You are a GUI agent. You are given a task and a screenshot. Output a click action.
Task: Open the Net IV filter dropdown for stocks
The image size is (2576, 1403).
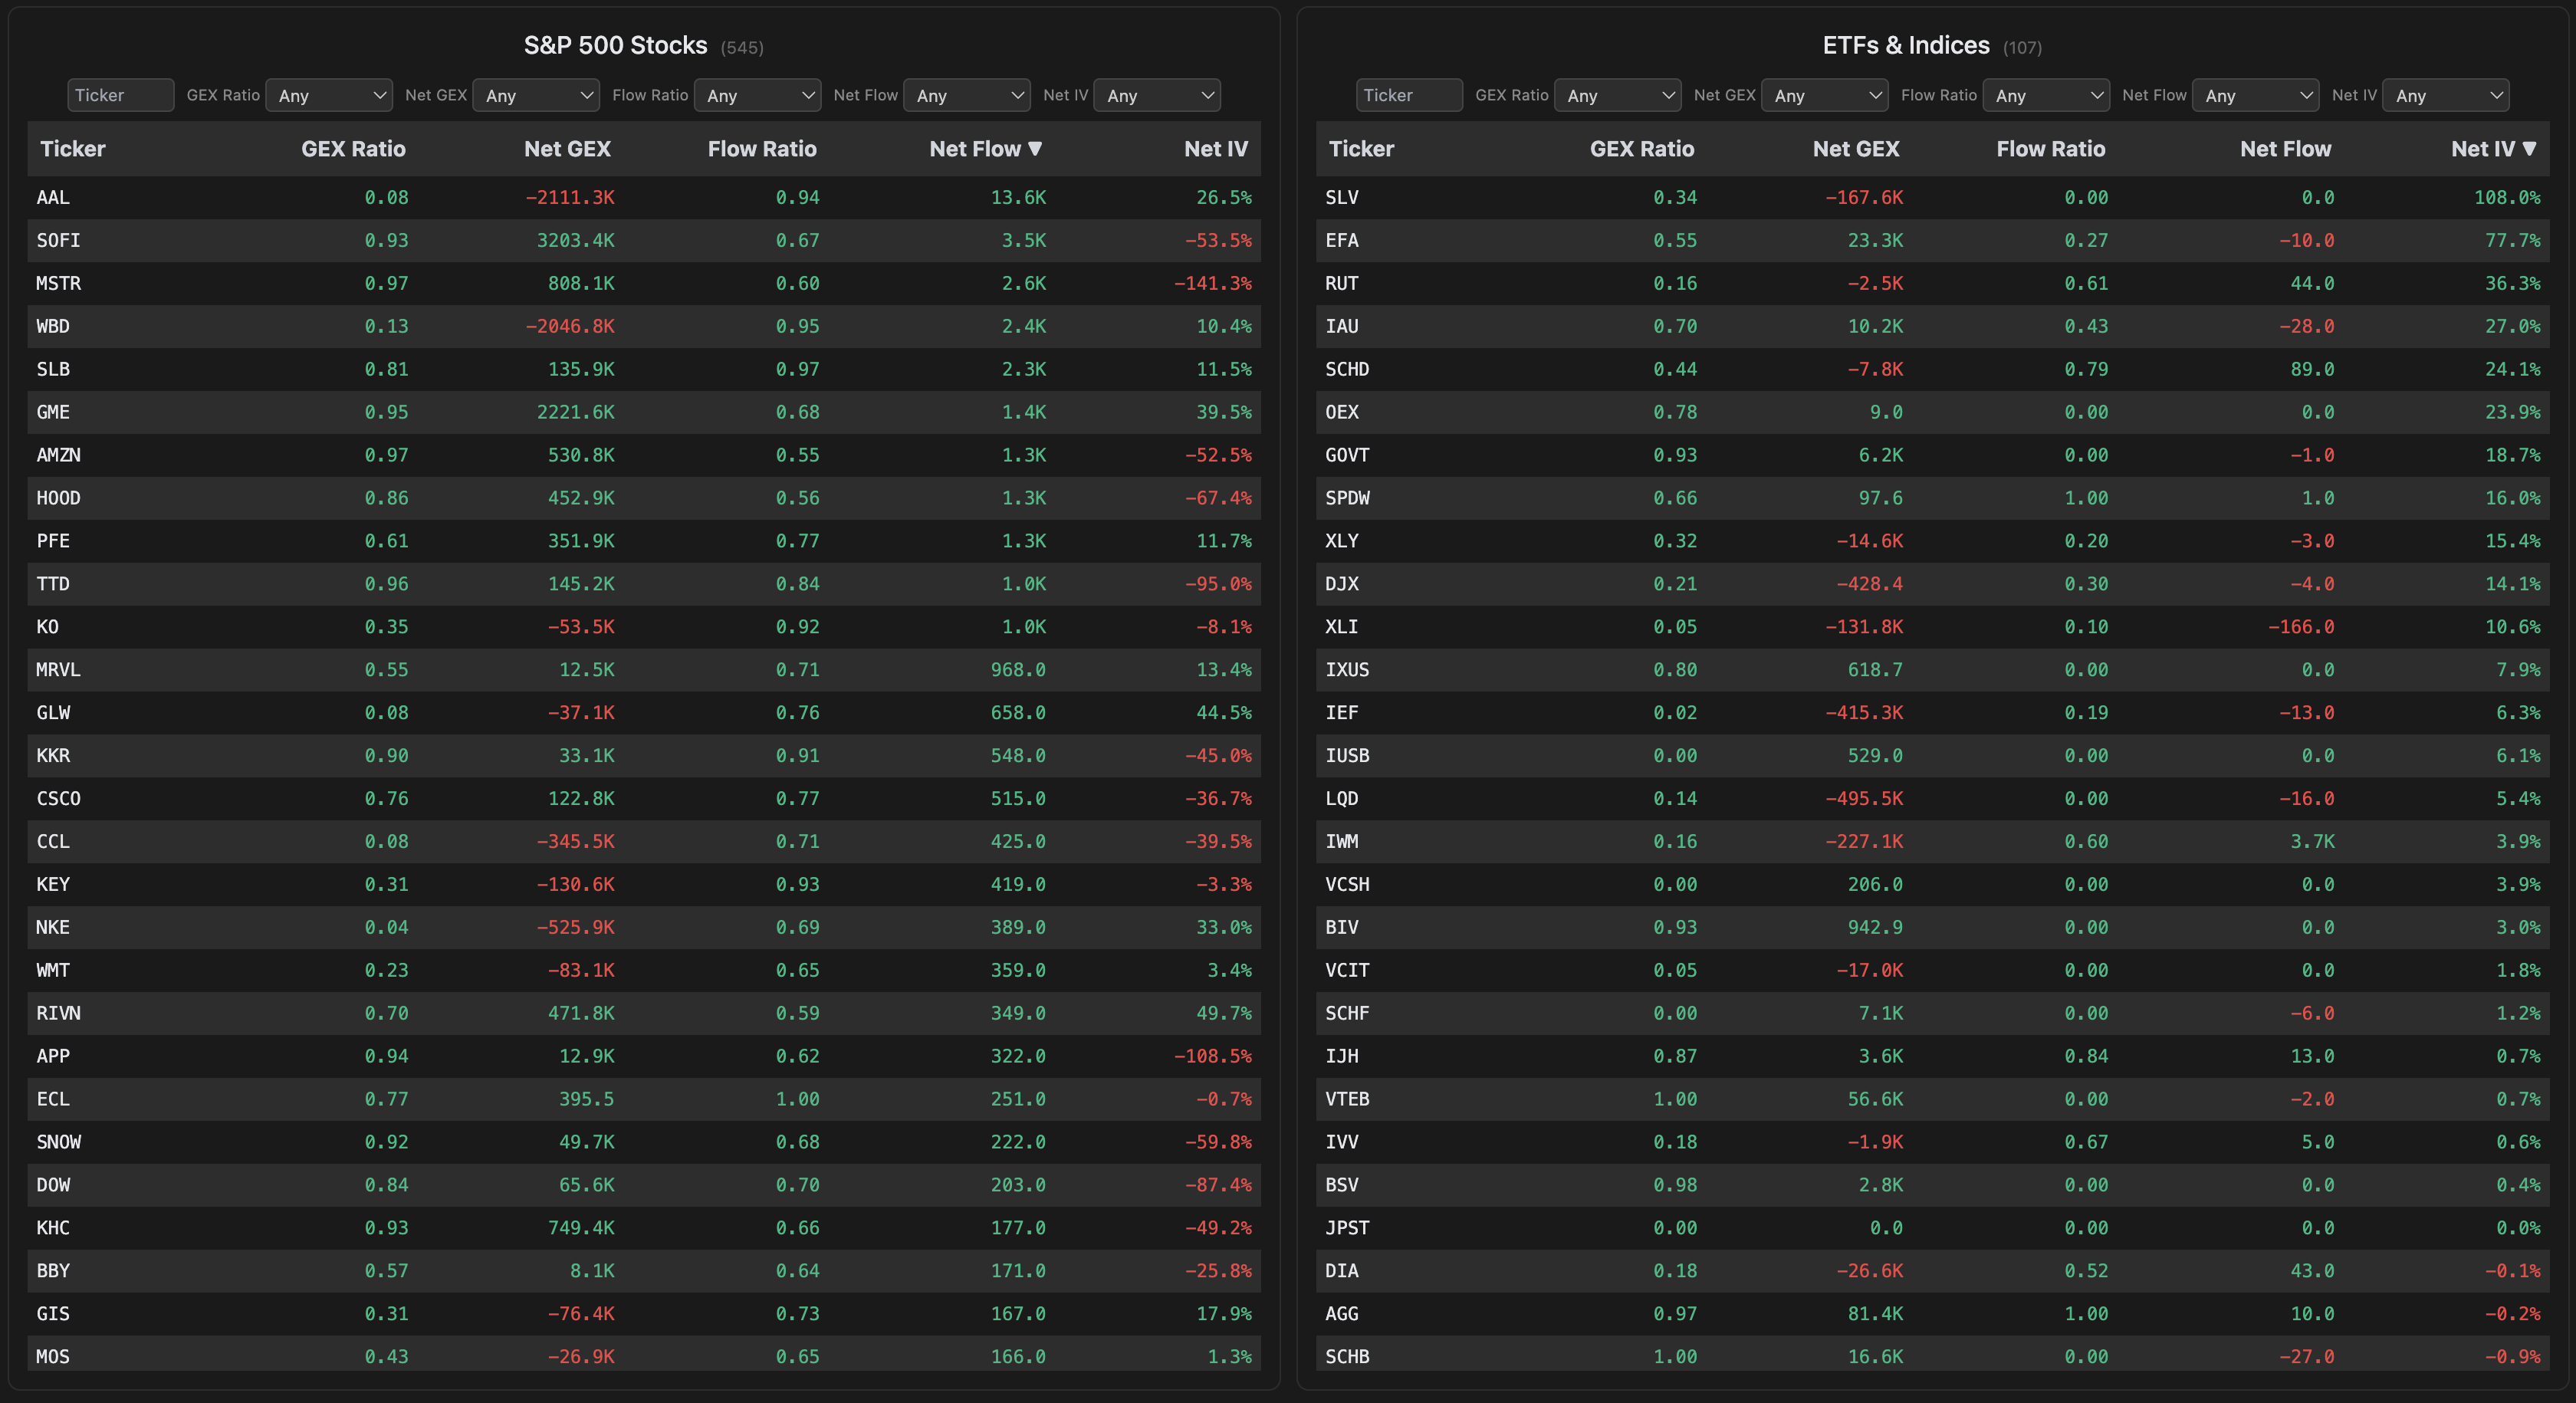(1156, 95)
